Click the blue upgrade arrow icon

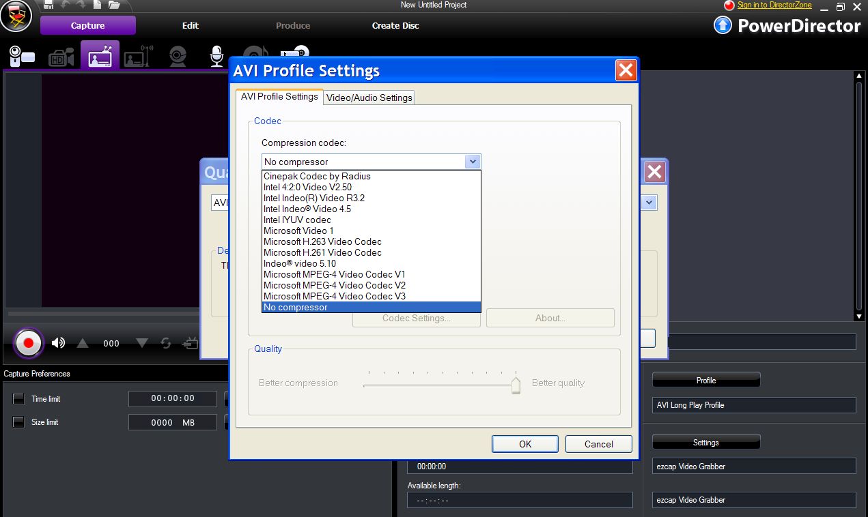723,26
